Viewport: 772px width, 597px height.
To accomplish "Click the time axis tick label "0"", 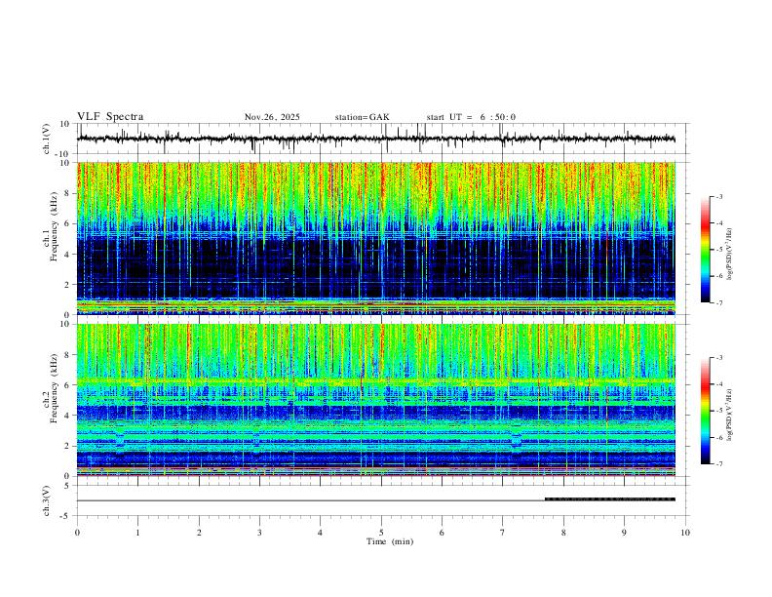I will [x=77, y=533].
